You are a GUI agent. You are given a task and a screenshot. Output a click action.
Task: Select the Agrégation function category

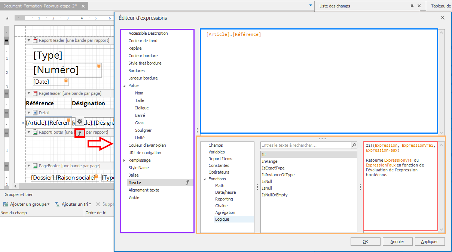point(225,212)
